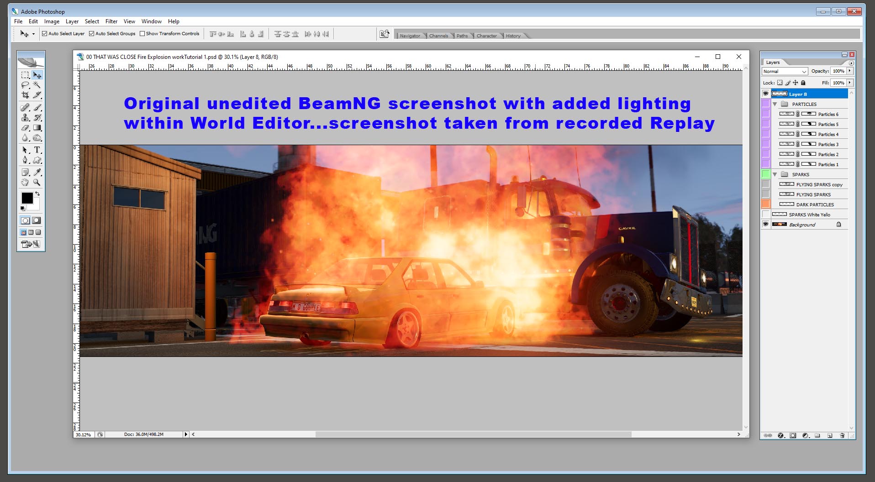Open the Window menu
875x482 pixels.
click(151, 21)
